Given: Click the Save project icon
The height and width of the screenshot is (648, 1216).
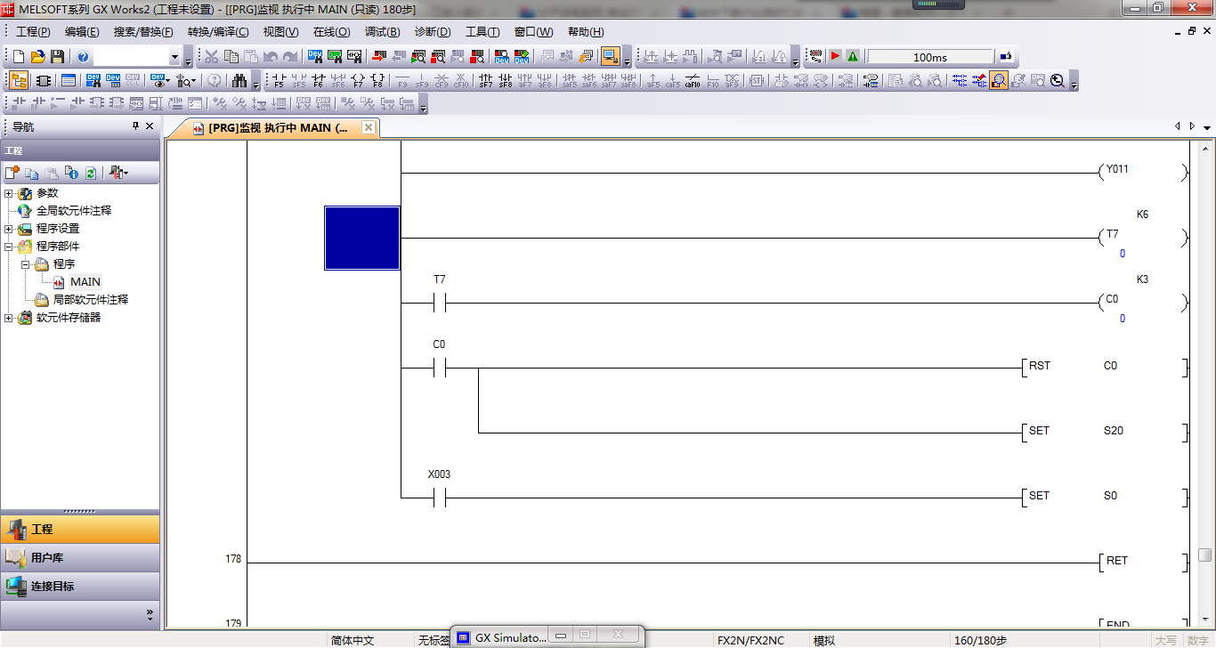Looking at the screenshot, I should click(58, 57).
